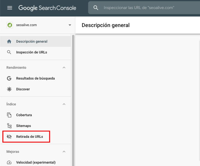This screenshot has width=200, height=166.
Task: Open the seoalive.com property dropdown arrow
Action: (70, 25)
